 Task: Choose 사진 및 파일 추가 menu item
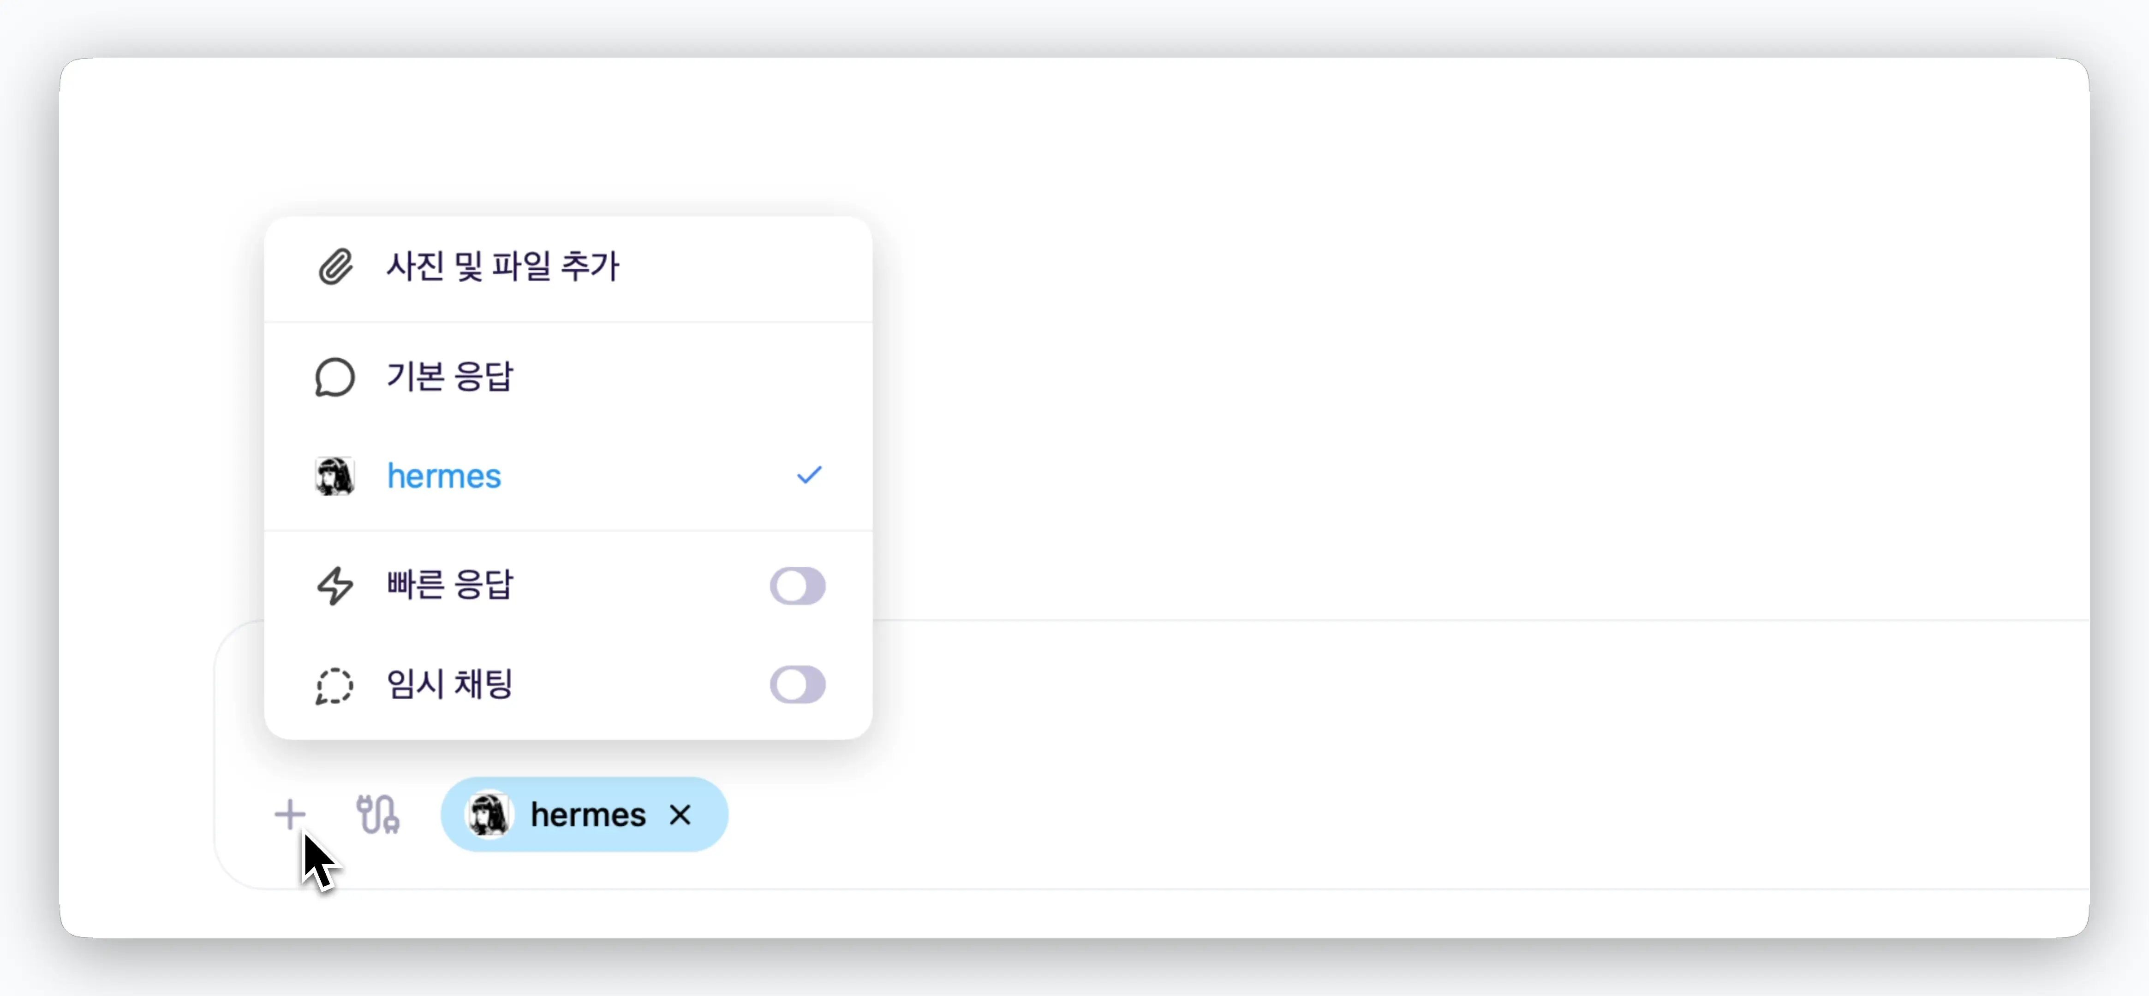coord(568,267)
